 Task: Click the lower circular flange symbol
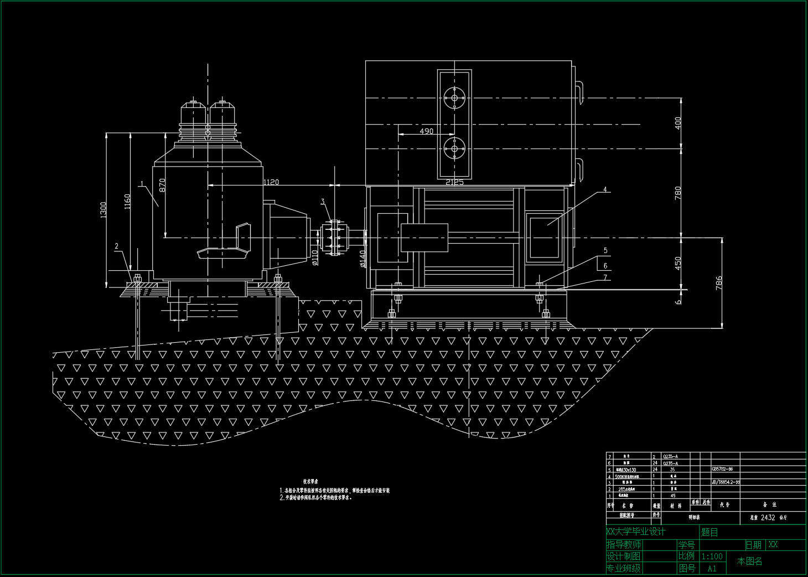(x=454, y=148)
